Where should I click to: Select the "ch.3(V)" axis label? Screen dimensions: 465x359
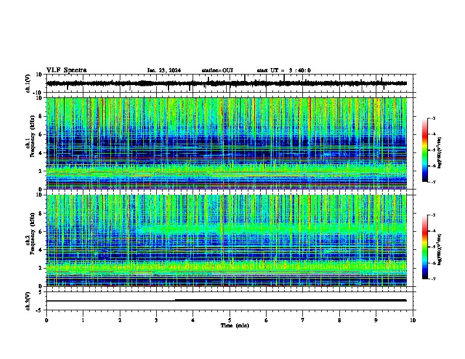(x=28, y=301)
